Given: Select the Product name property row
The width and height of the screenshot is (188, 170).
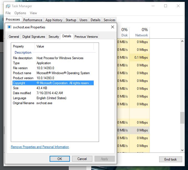Looking at the screenshot, I should 53,73.
